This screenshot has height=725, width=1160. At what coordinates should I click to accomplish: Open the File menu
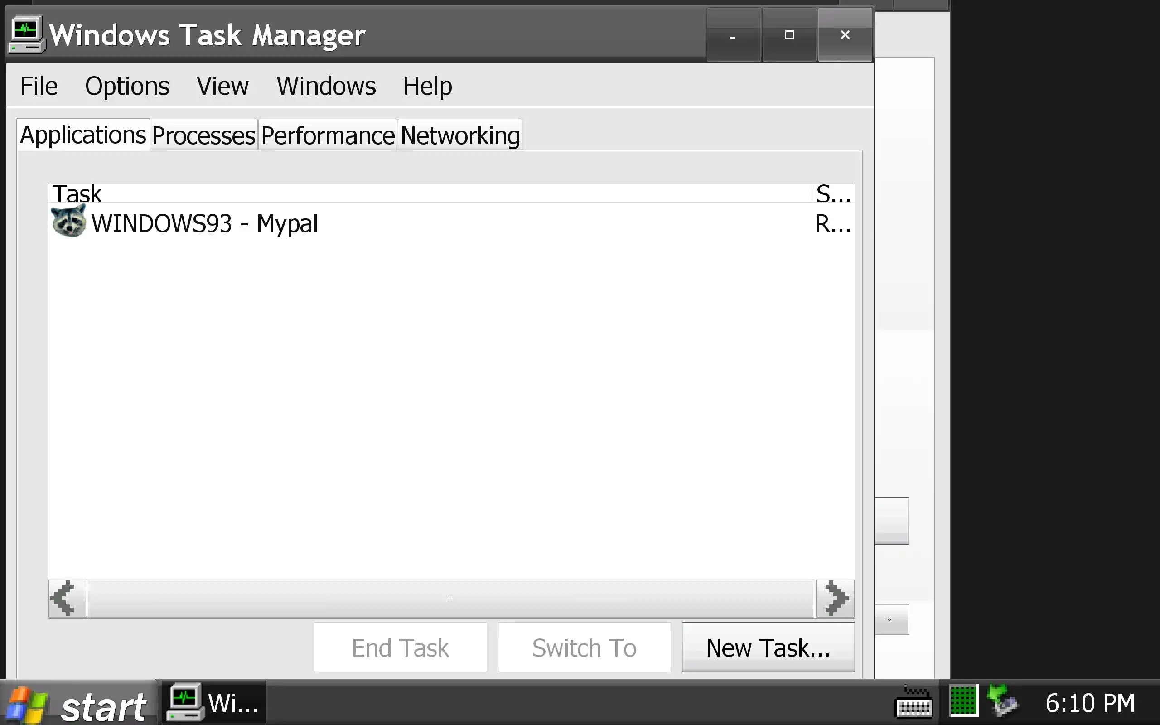tap(39, 86)
